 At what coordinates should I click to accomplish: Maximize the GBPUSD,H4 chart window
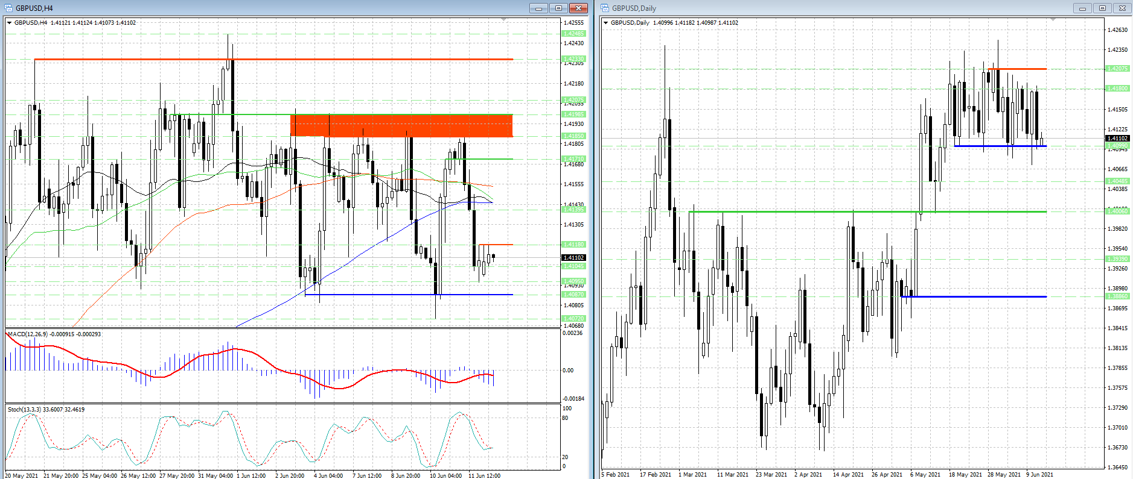coord(558,8)
